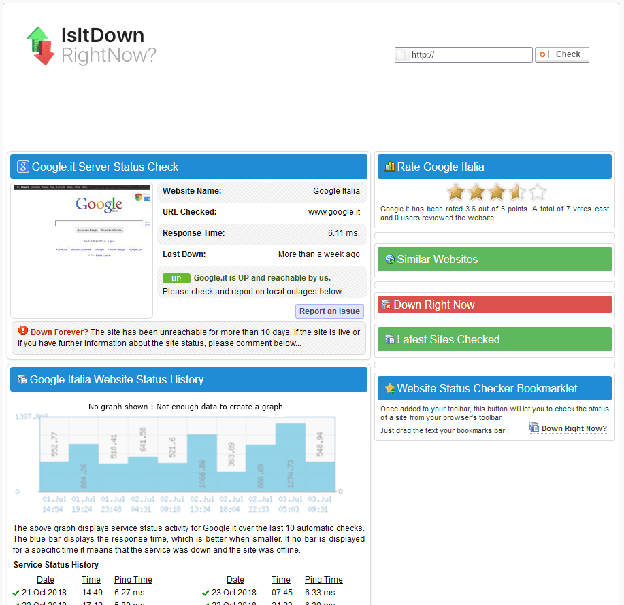Click the icon beside Down Right Now header
Screen dimensions: 624x605
[x=387, y=305]
